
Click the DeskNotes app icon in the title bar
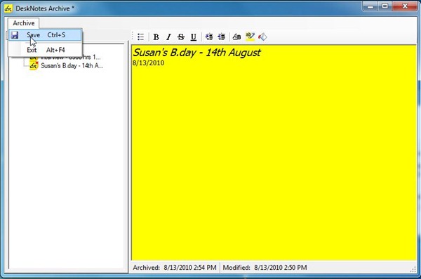pos(8,8)
